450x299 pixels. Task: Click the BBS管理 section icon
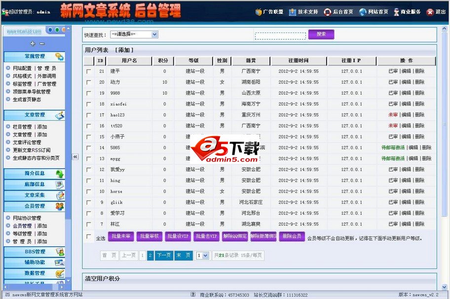[x=59, y=252]
